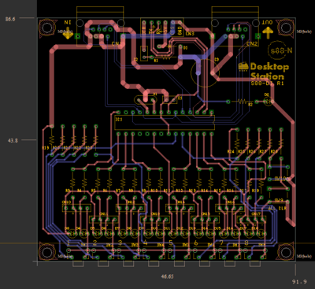Select the SW9 switch footprint

coord(279,195)
